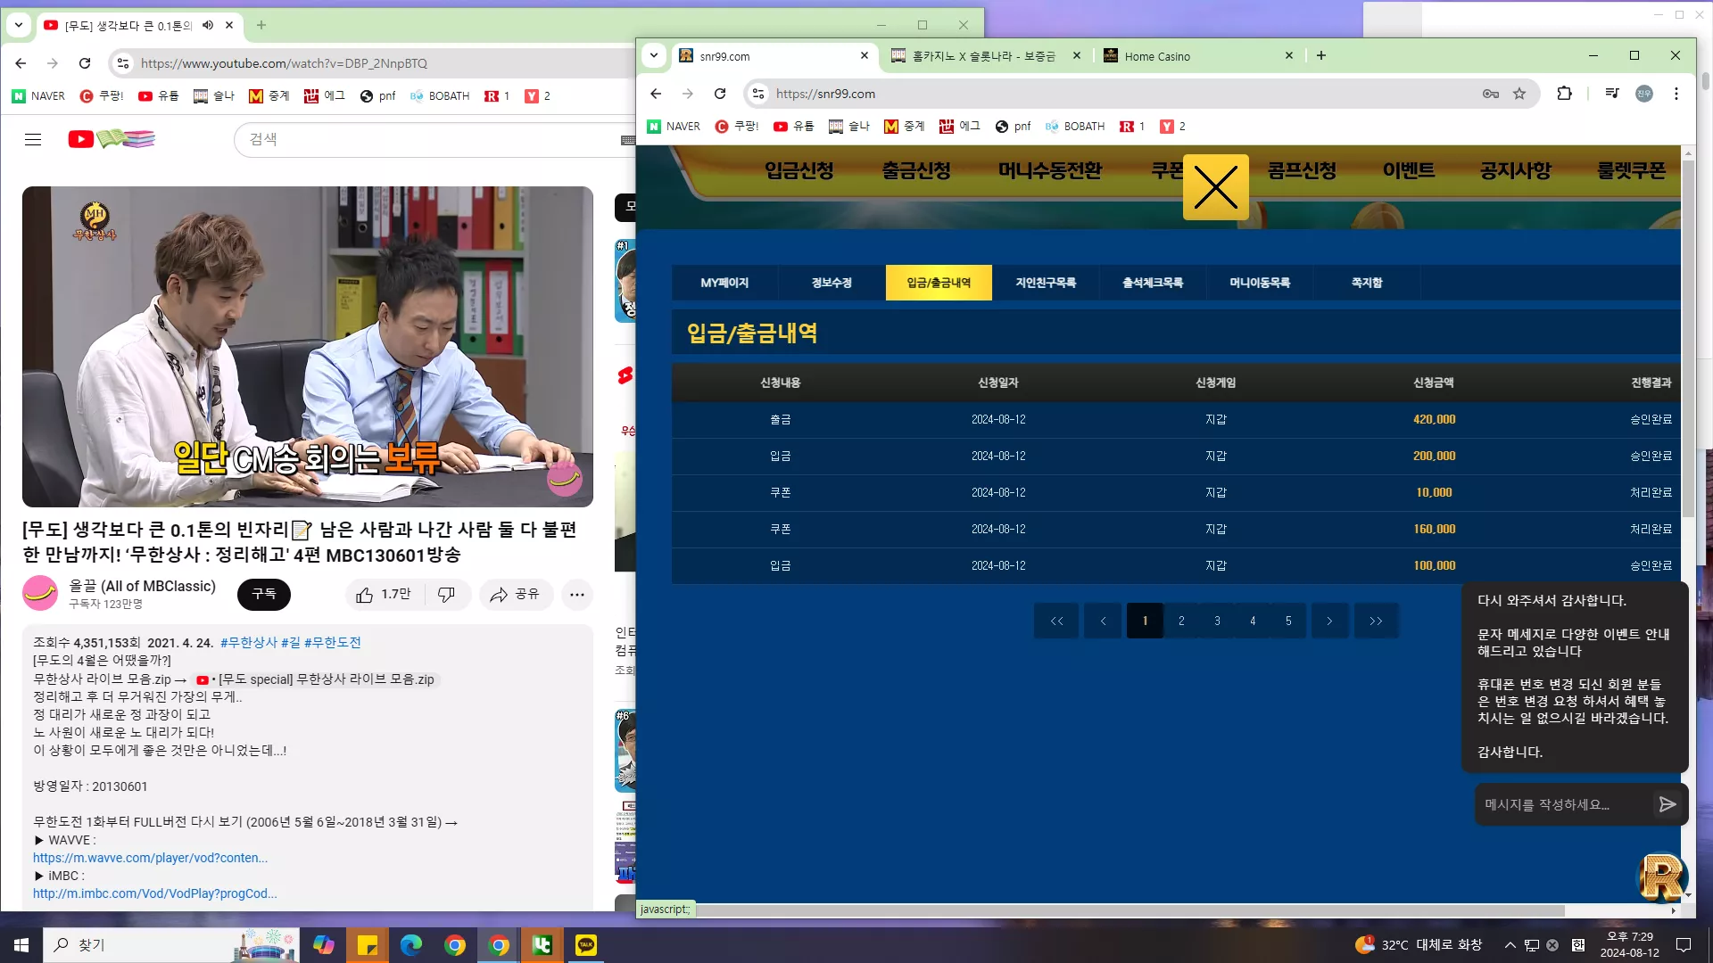Image resolution: width=1713 pixels, height=963 pixels.
Task: Click the yellow X close popup icon
Action: tap(1215, 187)
